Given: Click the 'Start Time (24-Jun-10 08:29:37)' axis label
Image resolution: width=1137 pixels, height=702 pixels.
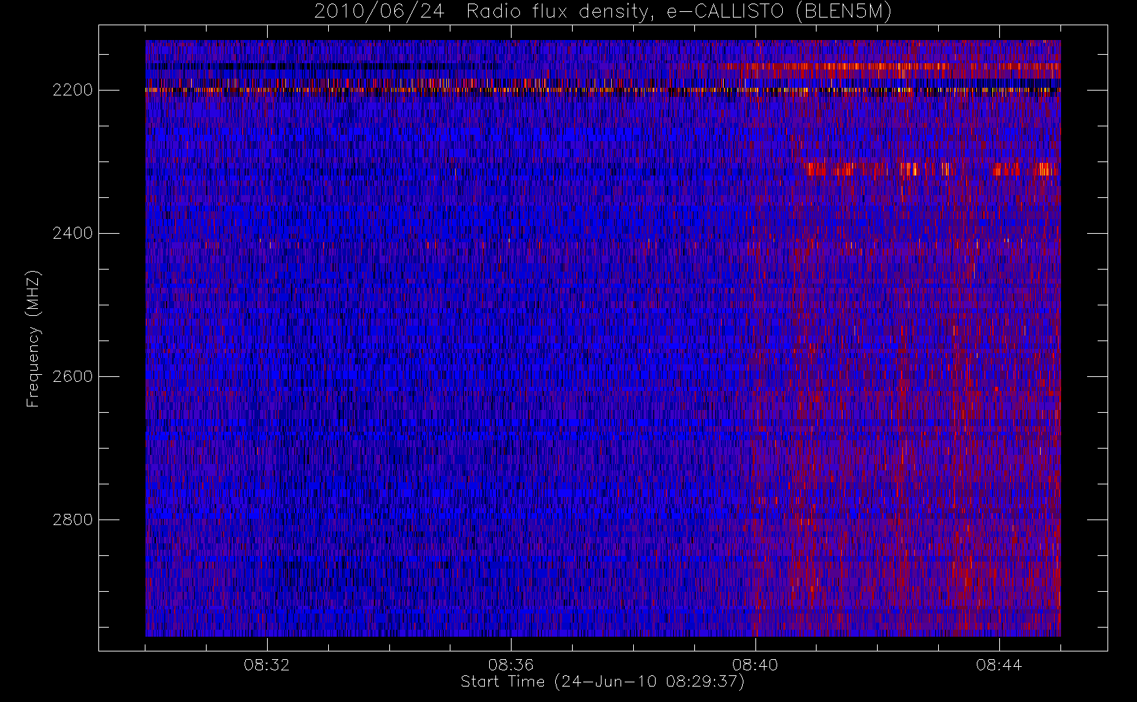Looking at the screenshot, I should 603,682.
